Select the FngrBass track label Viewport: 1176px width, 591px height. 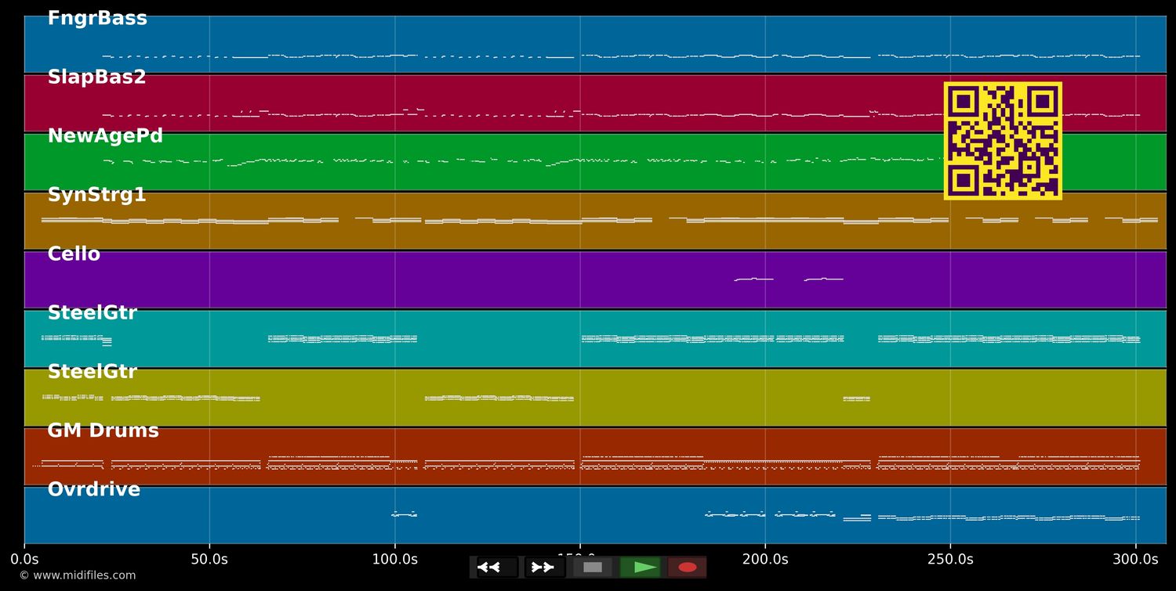(97, 19)
